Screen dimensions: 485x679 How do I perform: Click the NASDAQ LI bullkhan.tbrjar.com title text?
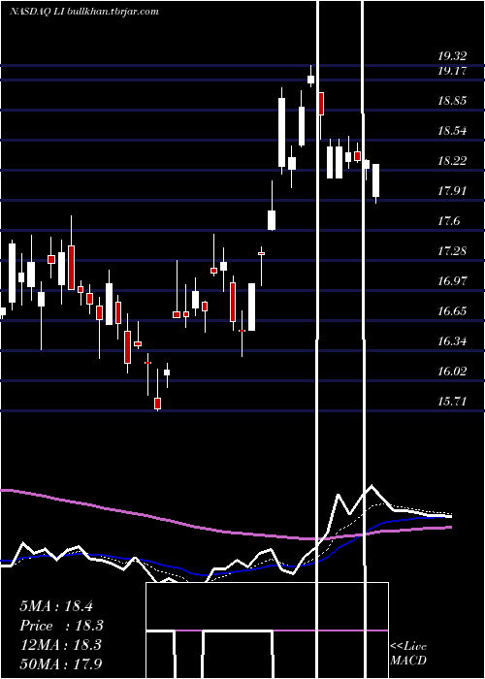tap(84, 12)
